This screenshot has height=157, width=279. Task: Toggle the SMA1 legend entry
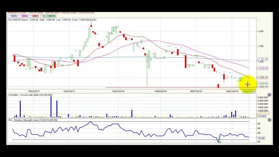click(x=34, y=16)
